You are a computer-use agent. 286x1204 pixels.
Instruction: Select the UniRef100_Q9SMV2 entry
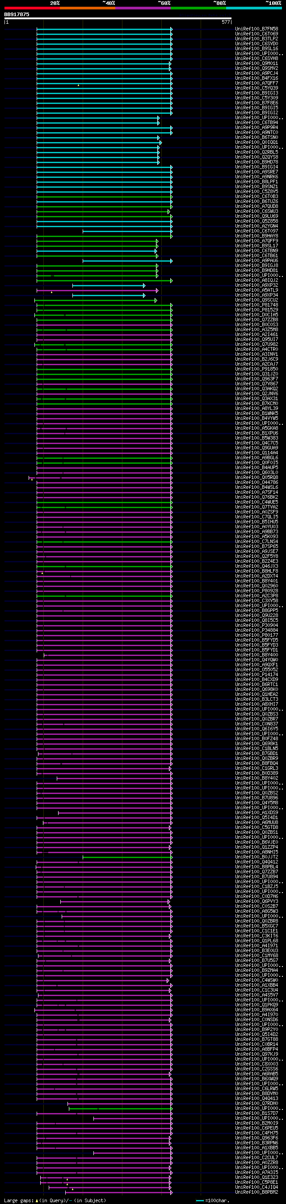(257, 68)
